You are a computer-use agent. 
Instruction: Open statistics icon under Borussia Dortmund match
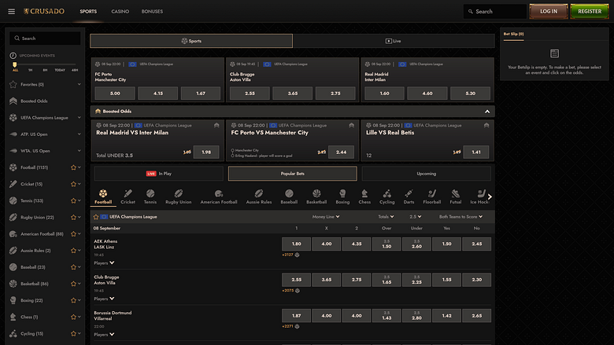point(298,326)
